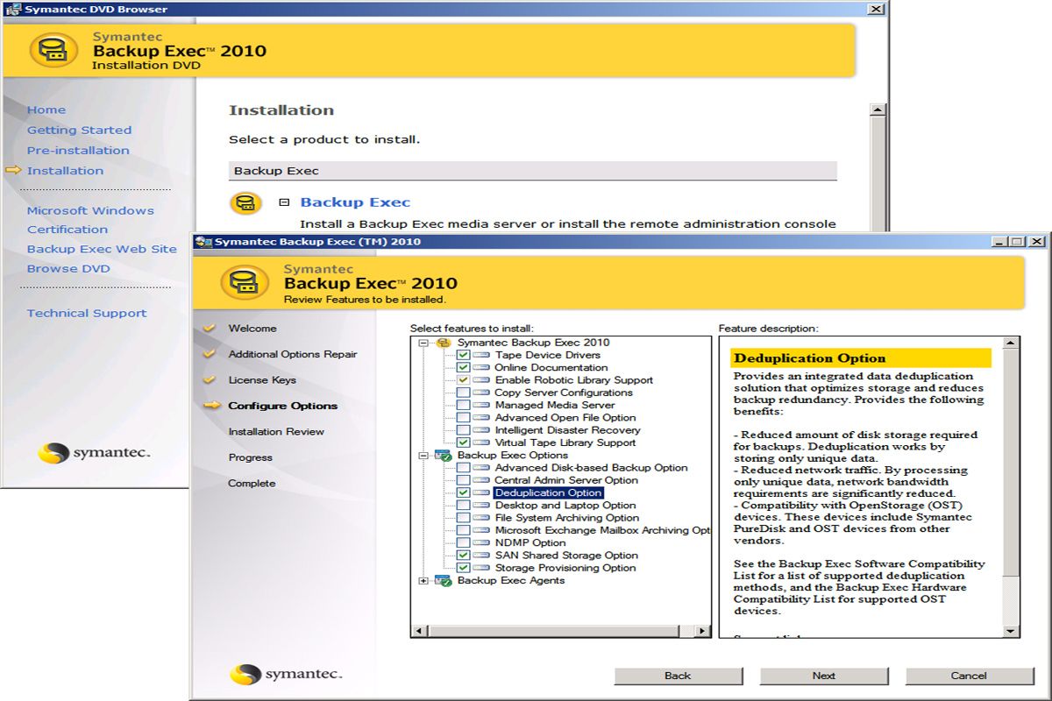Click the Next button

point(823,676)
